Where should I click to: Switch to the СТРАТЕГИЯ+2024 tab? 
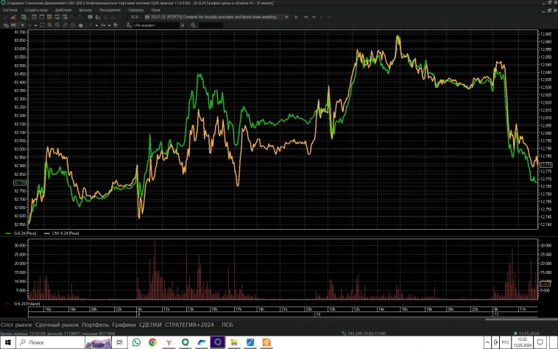[x=191, y=325]
